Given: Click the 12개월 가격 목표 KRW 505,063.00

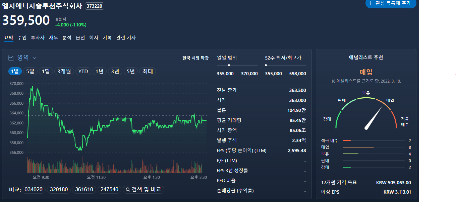Looking at the screenshot, I should pyautogui.click(x=394, y=183).
